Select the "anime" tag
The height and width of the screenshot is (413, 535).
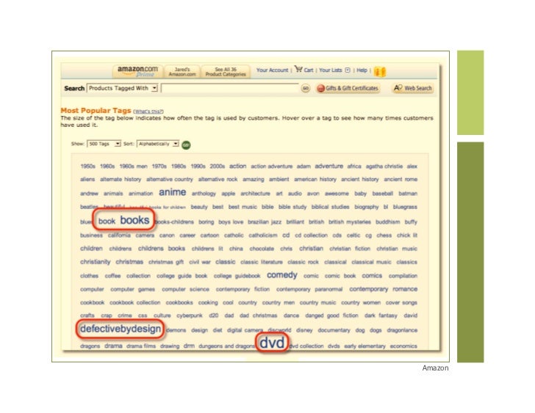point(172,192)
